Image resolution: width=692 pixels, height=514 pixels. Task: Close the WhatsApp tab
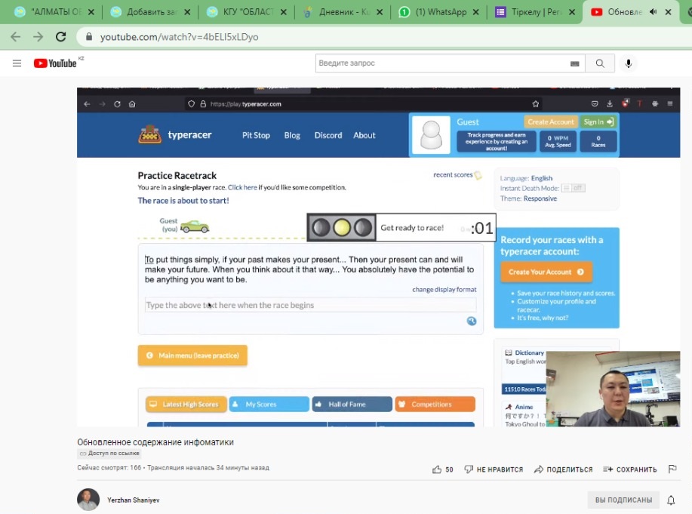[x=475, y=12]
